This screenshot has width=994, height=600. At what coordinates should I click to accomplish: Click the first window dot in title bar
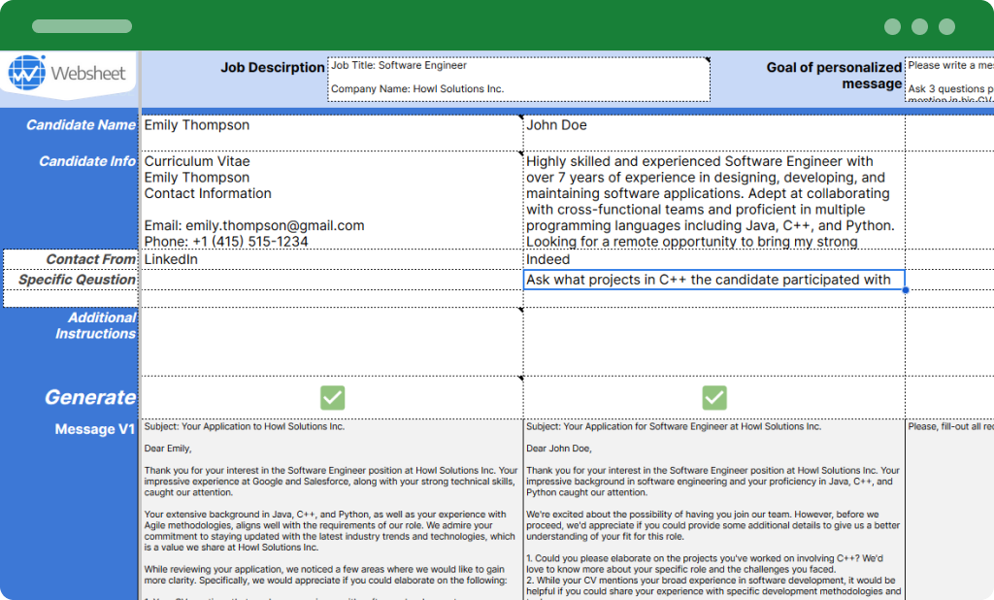[x=892, y=26]
